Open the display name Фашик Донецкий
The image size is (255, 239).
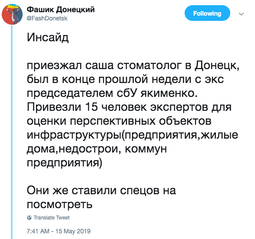coord(60,10)
